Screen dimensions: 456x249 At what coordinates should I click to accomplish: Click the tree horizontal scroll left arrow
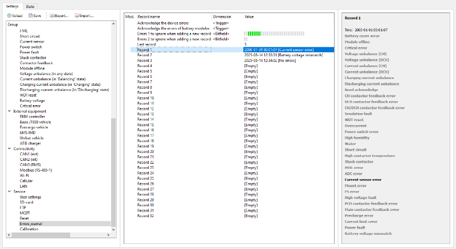9,235
